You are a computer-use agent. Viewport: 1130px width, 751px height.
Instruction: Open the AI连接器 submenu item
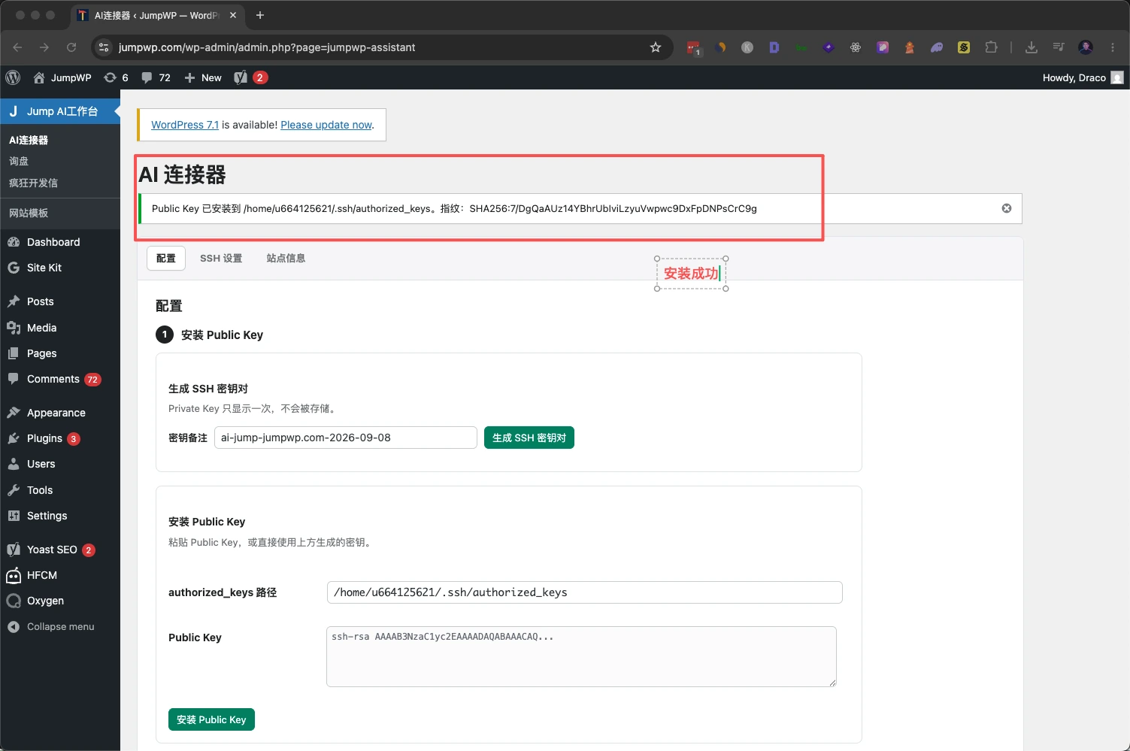[x=29, y=140]
